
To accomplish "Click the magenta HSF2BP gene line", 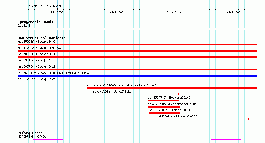I will 137,139.
